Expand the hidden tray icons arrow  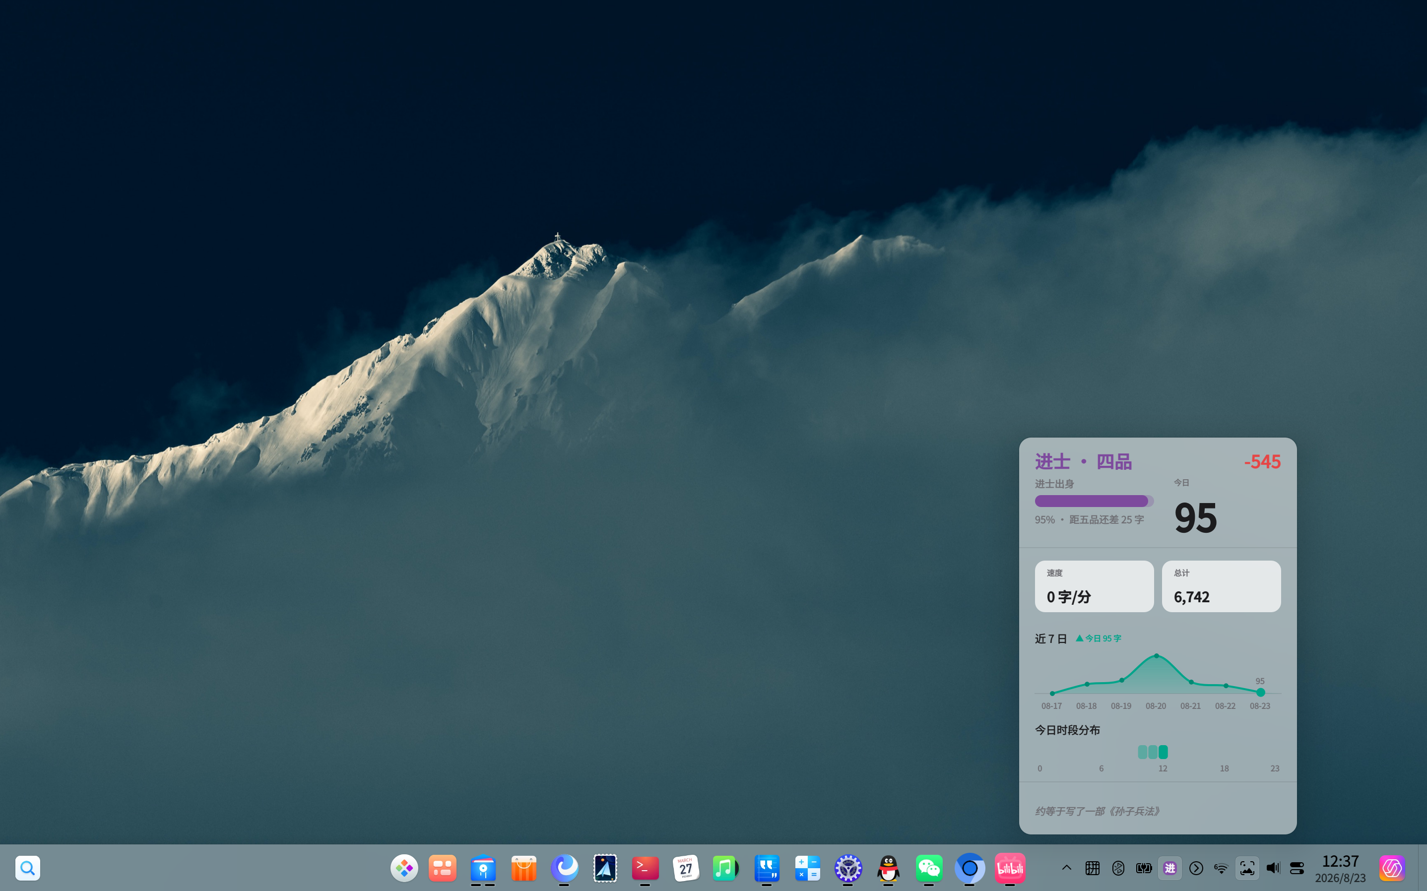coord(1066,868)
